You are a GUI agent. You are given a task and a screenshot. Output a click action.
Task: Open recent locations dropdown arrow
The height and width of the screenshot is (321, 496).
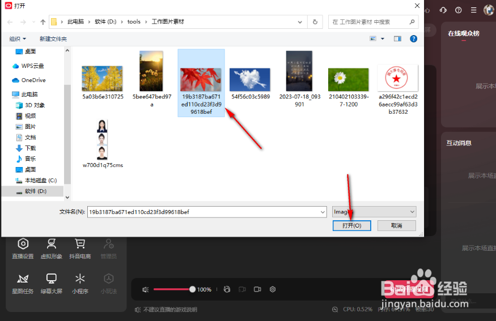click(33, 22)
